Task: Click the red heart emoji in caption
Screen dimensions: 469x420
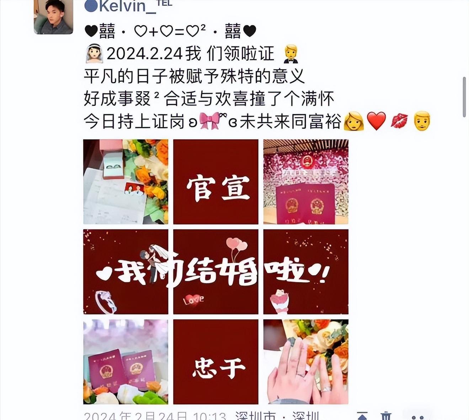Action: [376, 121]
